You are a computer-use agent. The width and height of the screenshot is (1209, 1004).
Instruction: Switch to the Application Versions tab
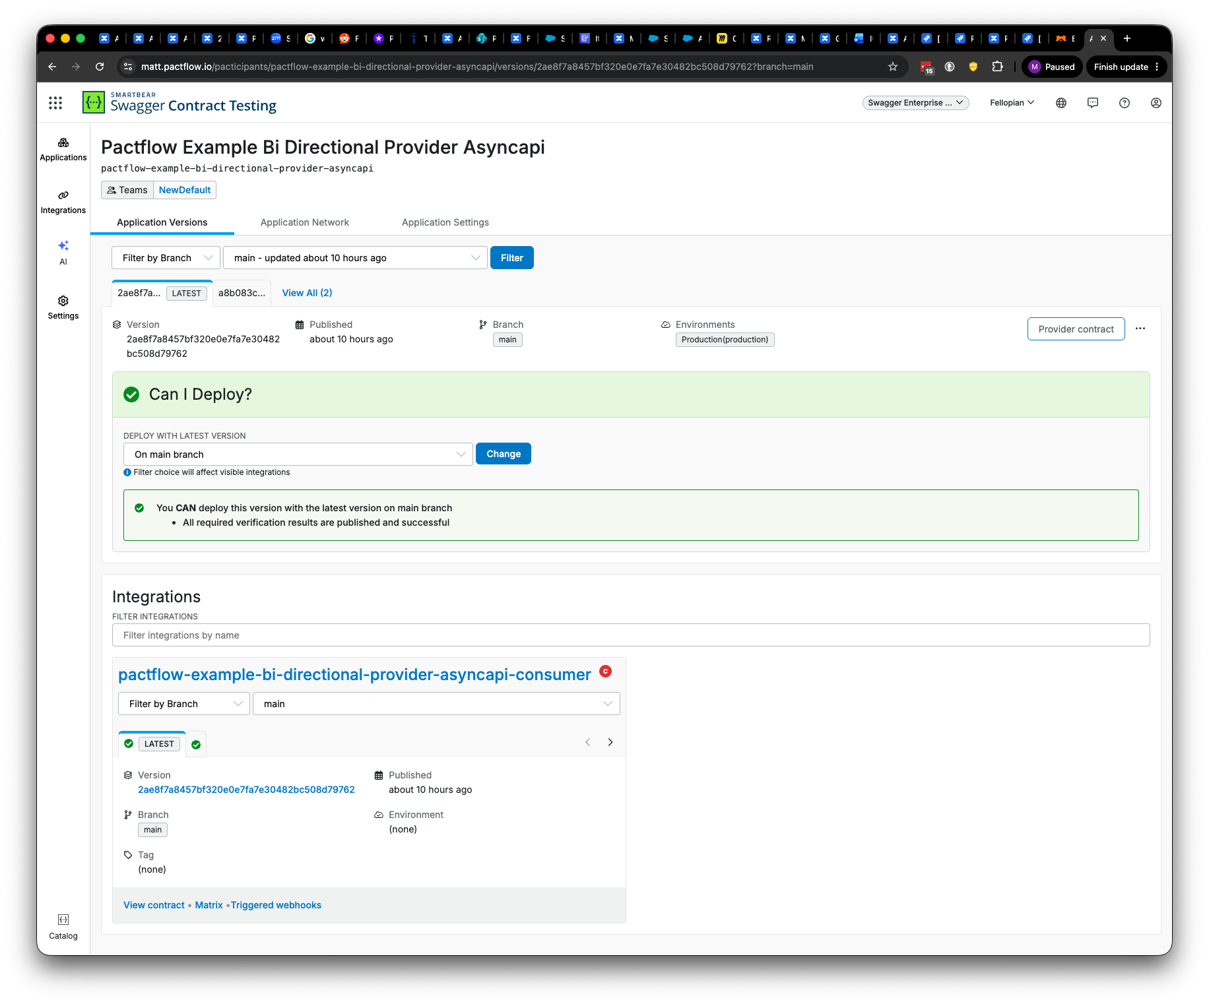[x=162, y=222]
